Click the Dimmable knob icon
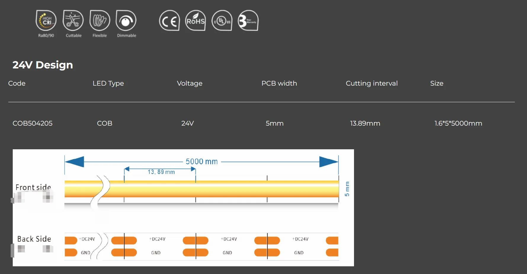 pos(126,20)
